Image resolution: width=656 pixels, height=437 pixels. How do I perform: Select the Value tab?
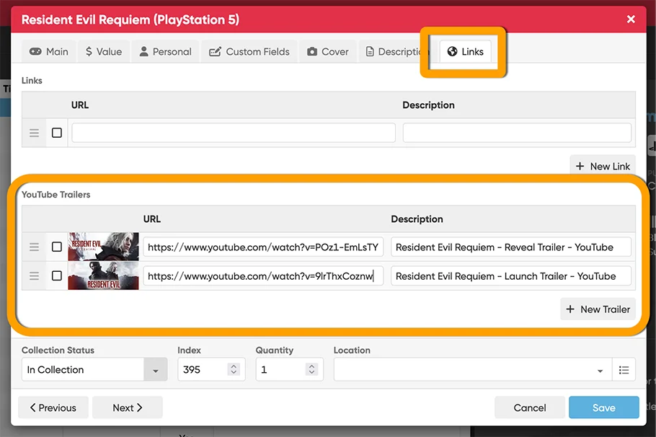103,52
